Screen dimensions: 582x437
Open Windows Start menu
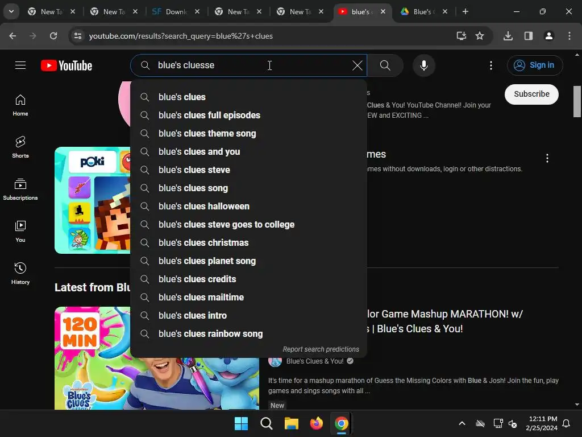click(x=241, y=423)
